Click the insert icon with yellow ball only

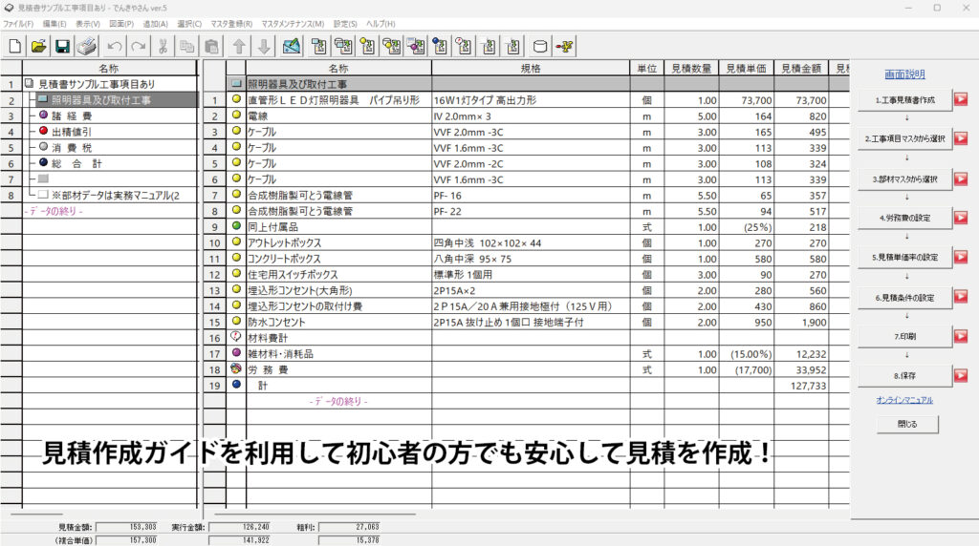[367, 46]
